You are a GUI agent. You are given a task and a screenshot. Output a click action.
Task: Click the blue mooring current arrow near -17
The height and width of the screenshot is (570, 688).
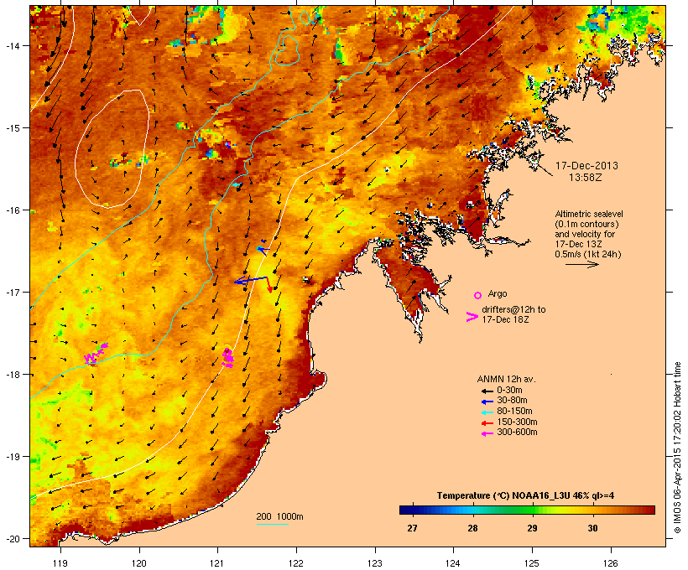coord(251,280)
